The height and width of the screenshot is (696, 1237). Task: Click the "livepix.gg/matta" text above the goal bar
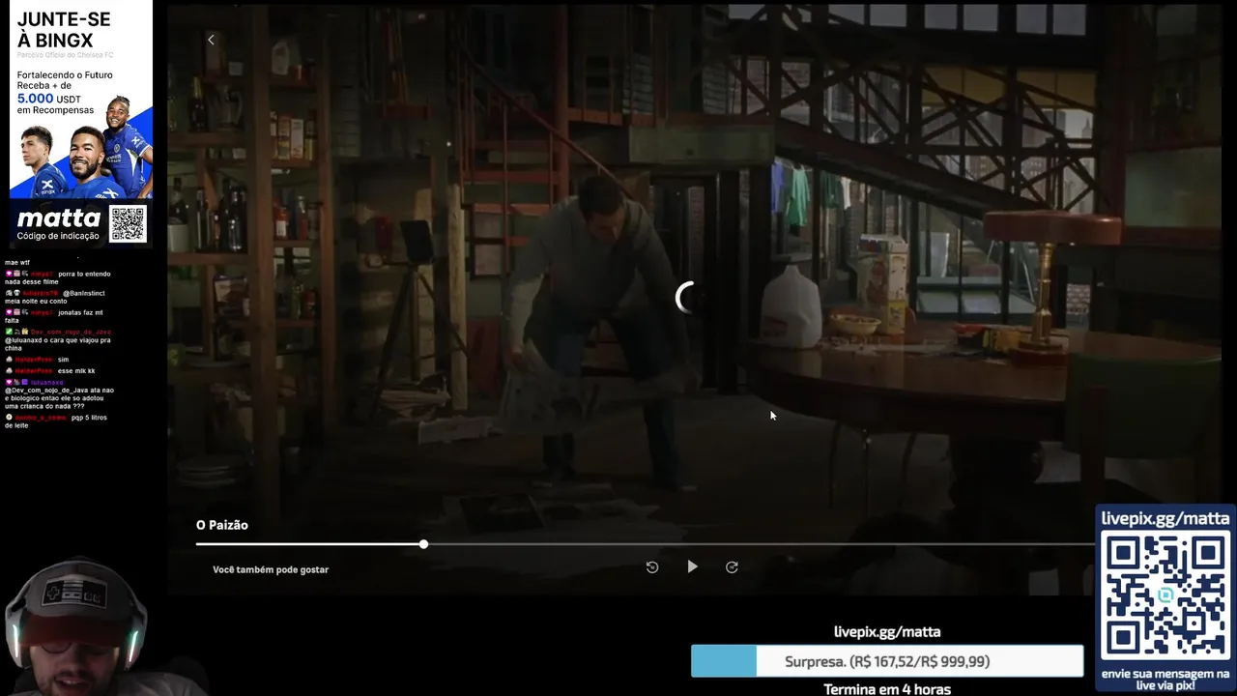(887, 631)
